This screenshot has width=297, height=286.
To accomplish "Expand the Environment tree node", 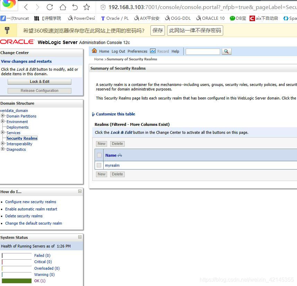I will 2,121.
